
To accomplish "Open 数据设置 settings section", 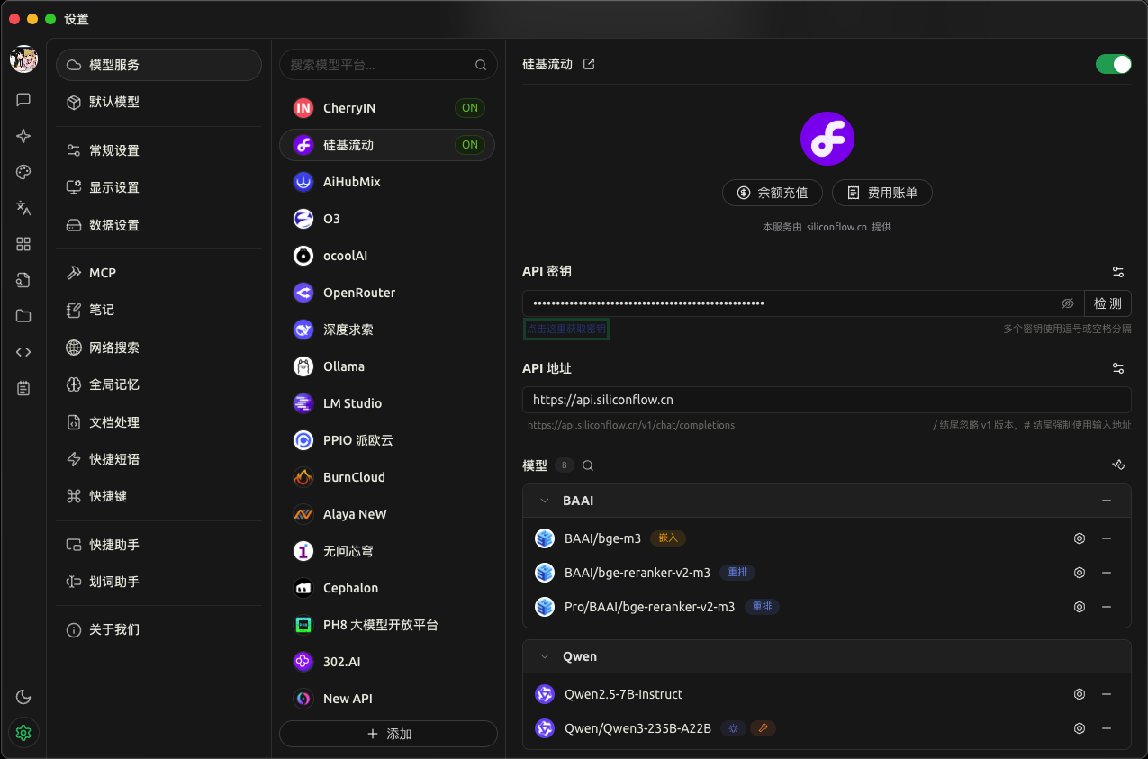I will pyautogui.click(x=158, y=225).
